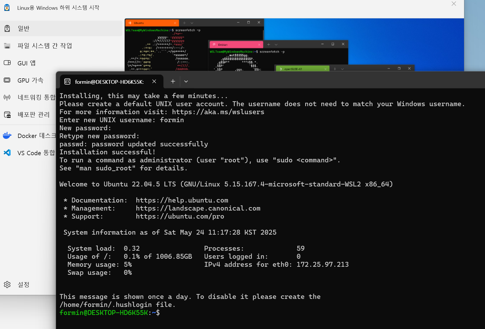Click the formin@DESKTOP-HD6K55K shell prompt
Image resolution: width=485 pixels, height=329 pixels.
point(110,313)
